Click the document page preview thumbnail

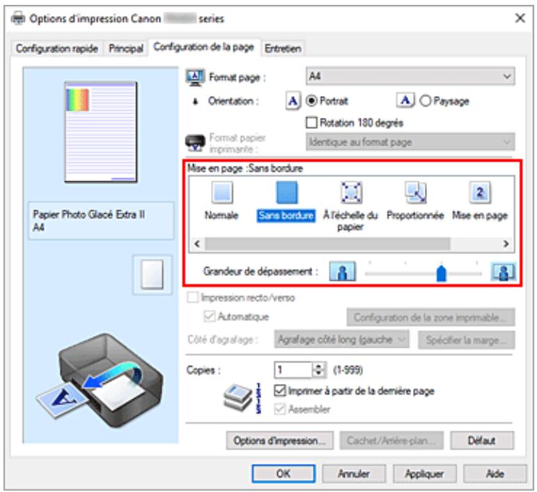pos(101,132)
